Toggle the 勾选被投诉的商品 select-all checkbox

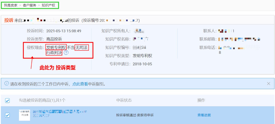pyautogui.click(x=7, y=101)
